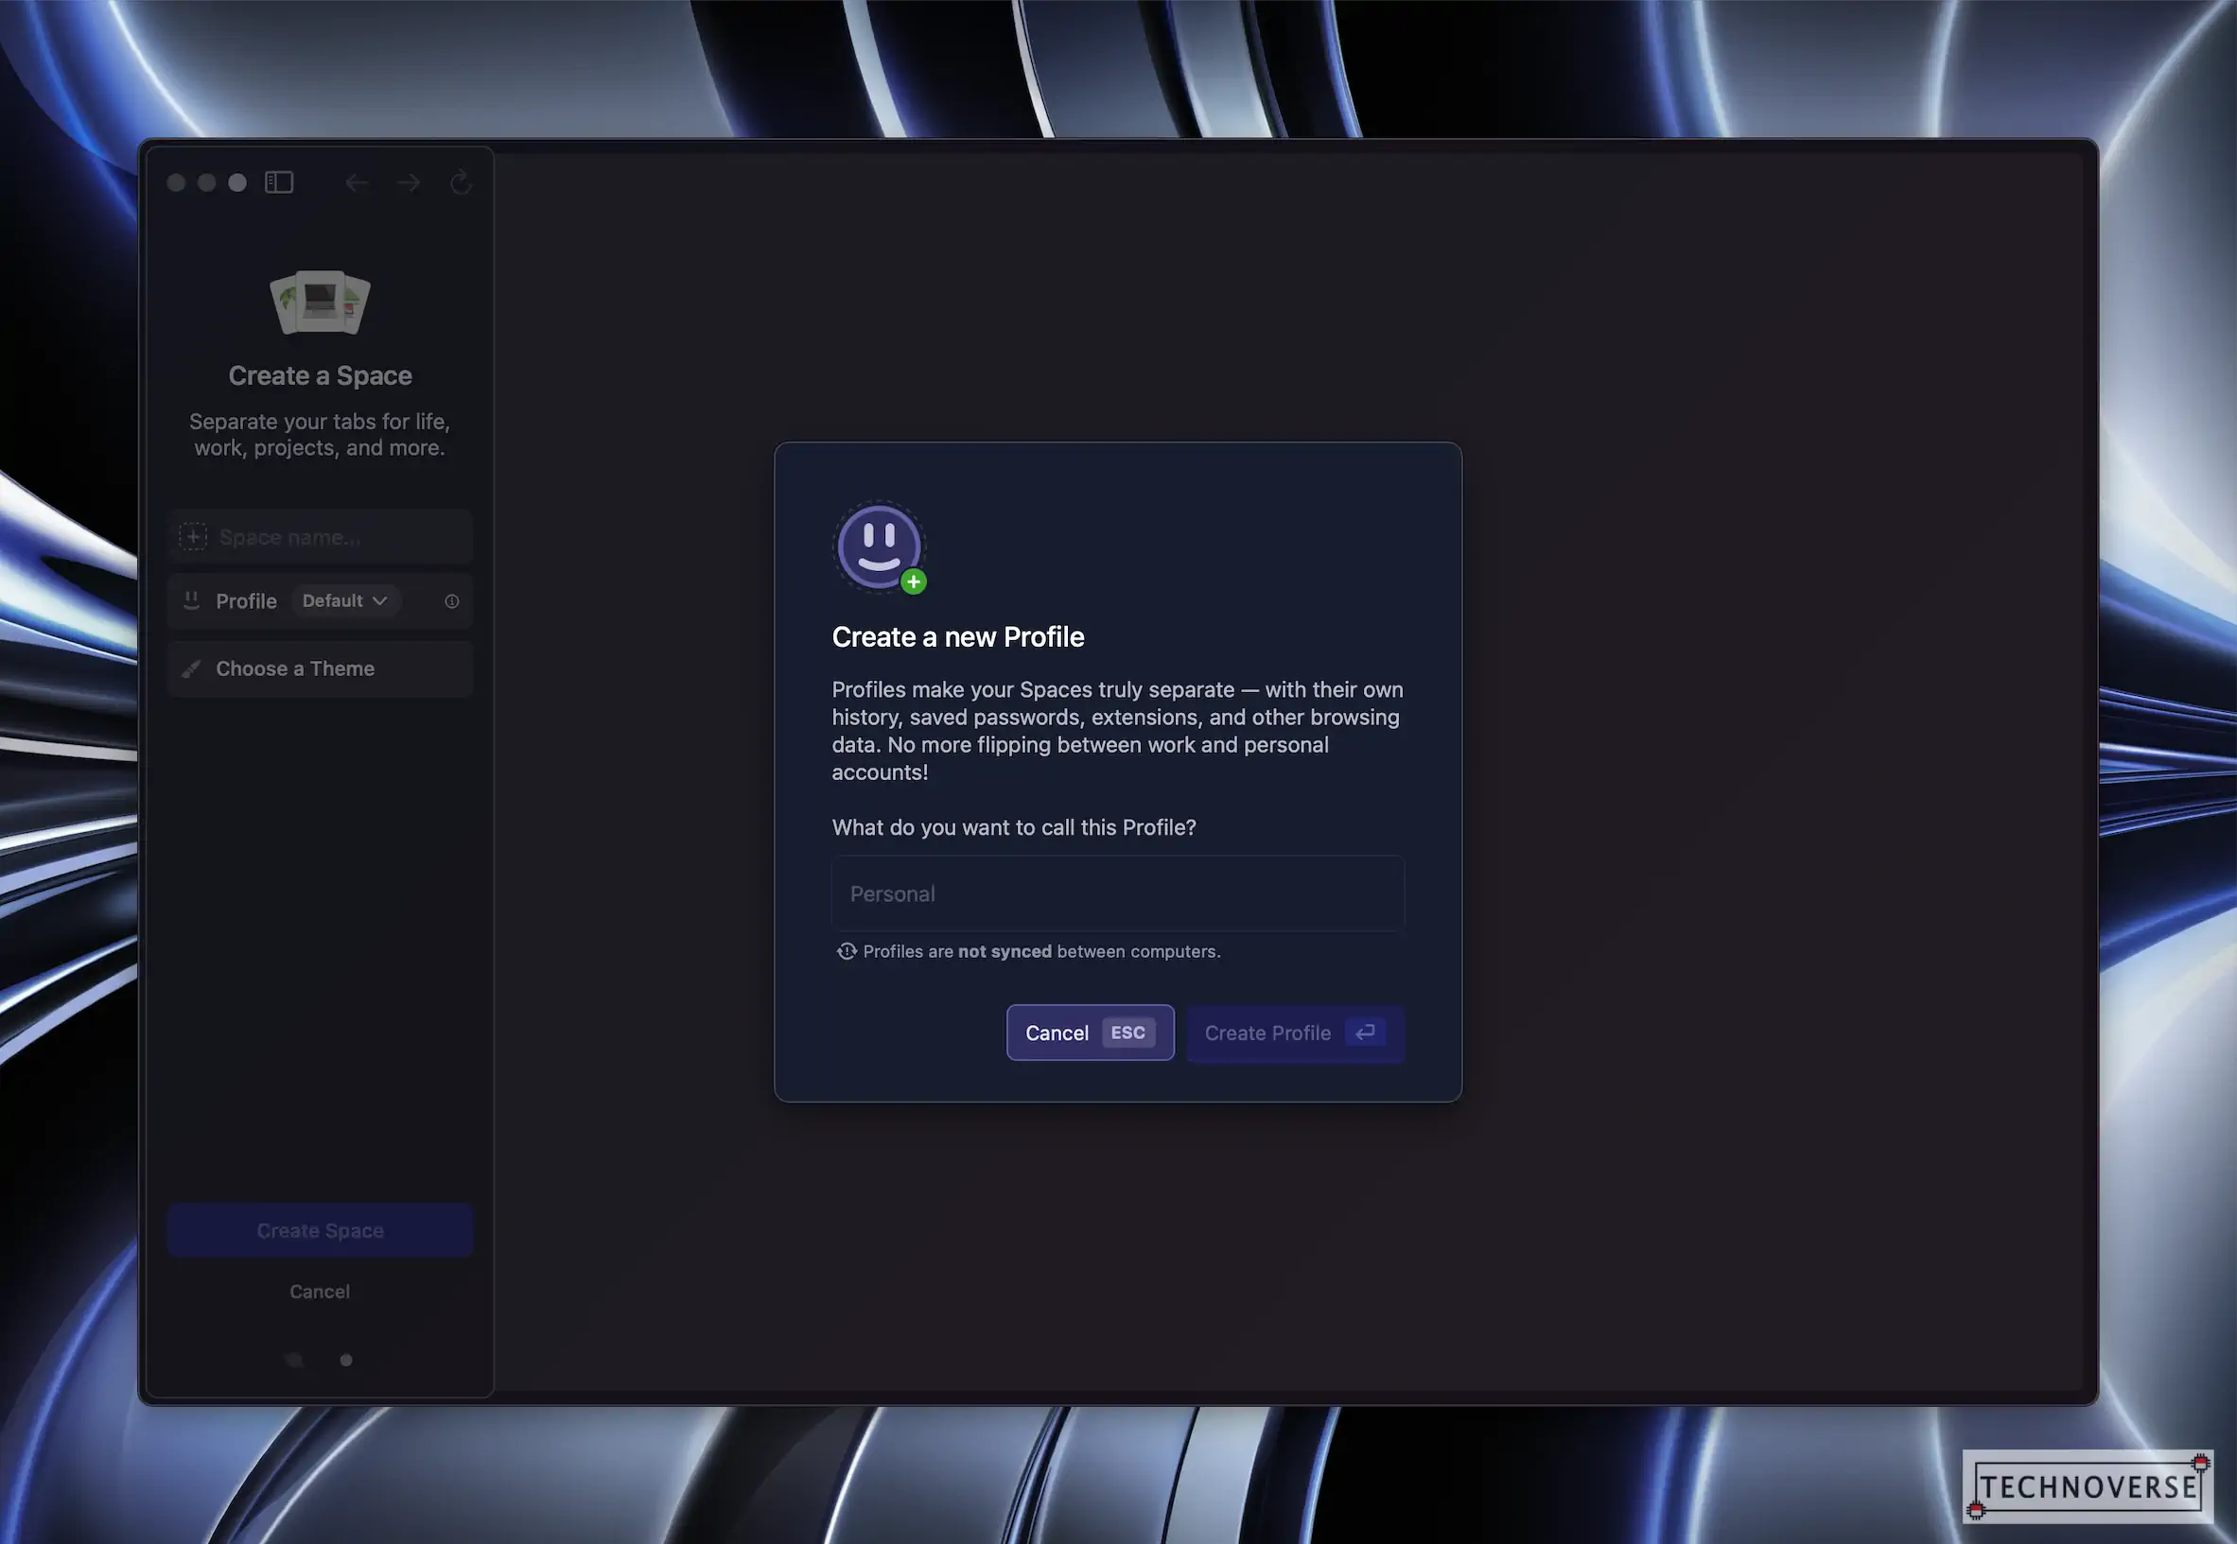Pick a space icon via dashed plus
Image resolution: width=2237 pixels, height=1544 pixels.
(193, 537)
